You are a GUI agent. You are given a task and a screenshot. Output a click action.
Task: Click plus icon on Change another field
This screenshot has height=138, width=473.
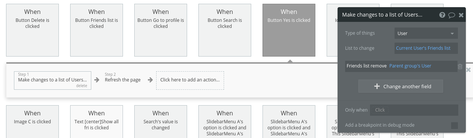tap(377, 86)
